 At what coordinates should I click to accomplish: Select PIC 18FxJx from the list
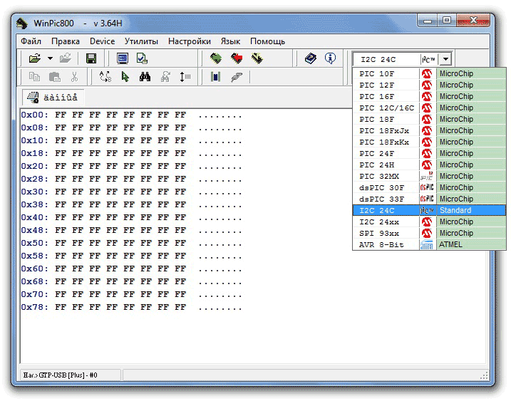429,130
